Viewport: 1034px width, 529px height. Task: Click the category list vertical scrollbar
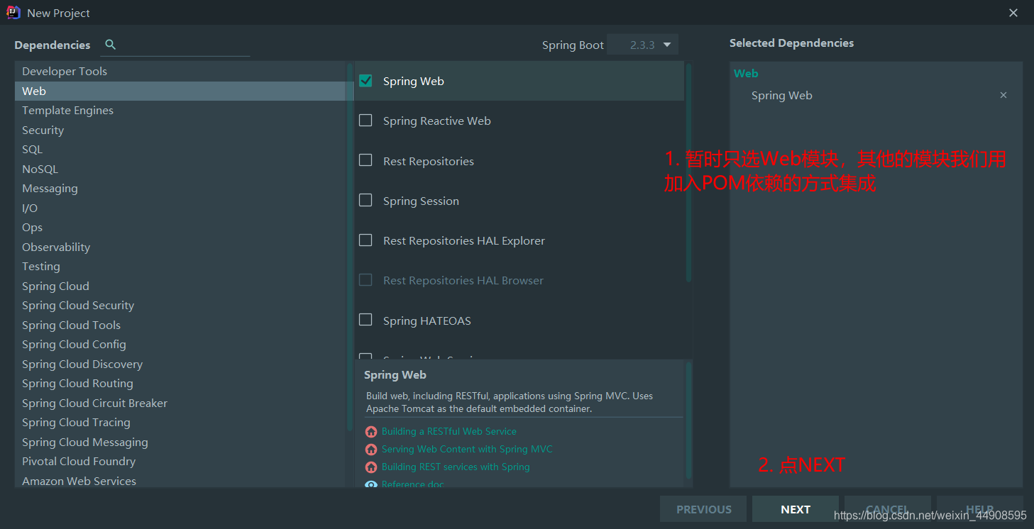point(350,247)
